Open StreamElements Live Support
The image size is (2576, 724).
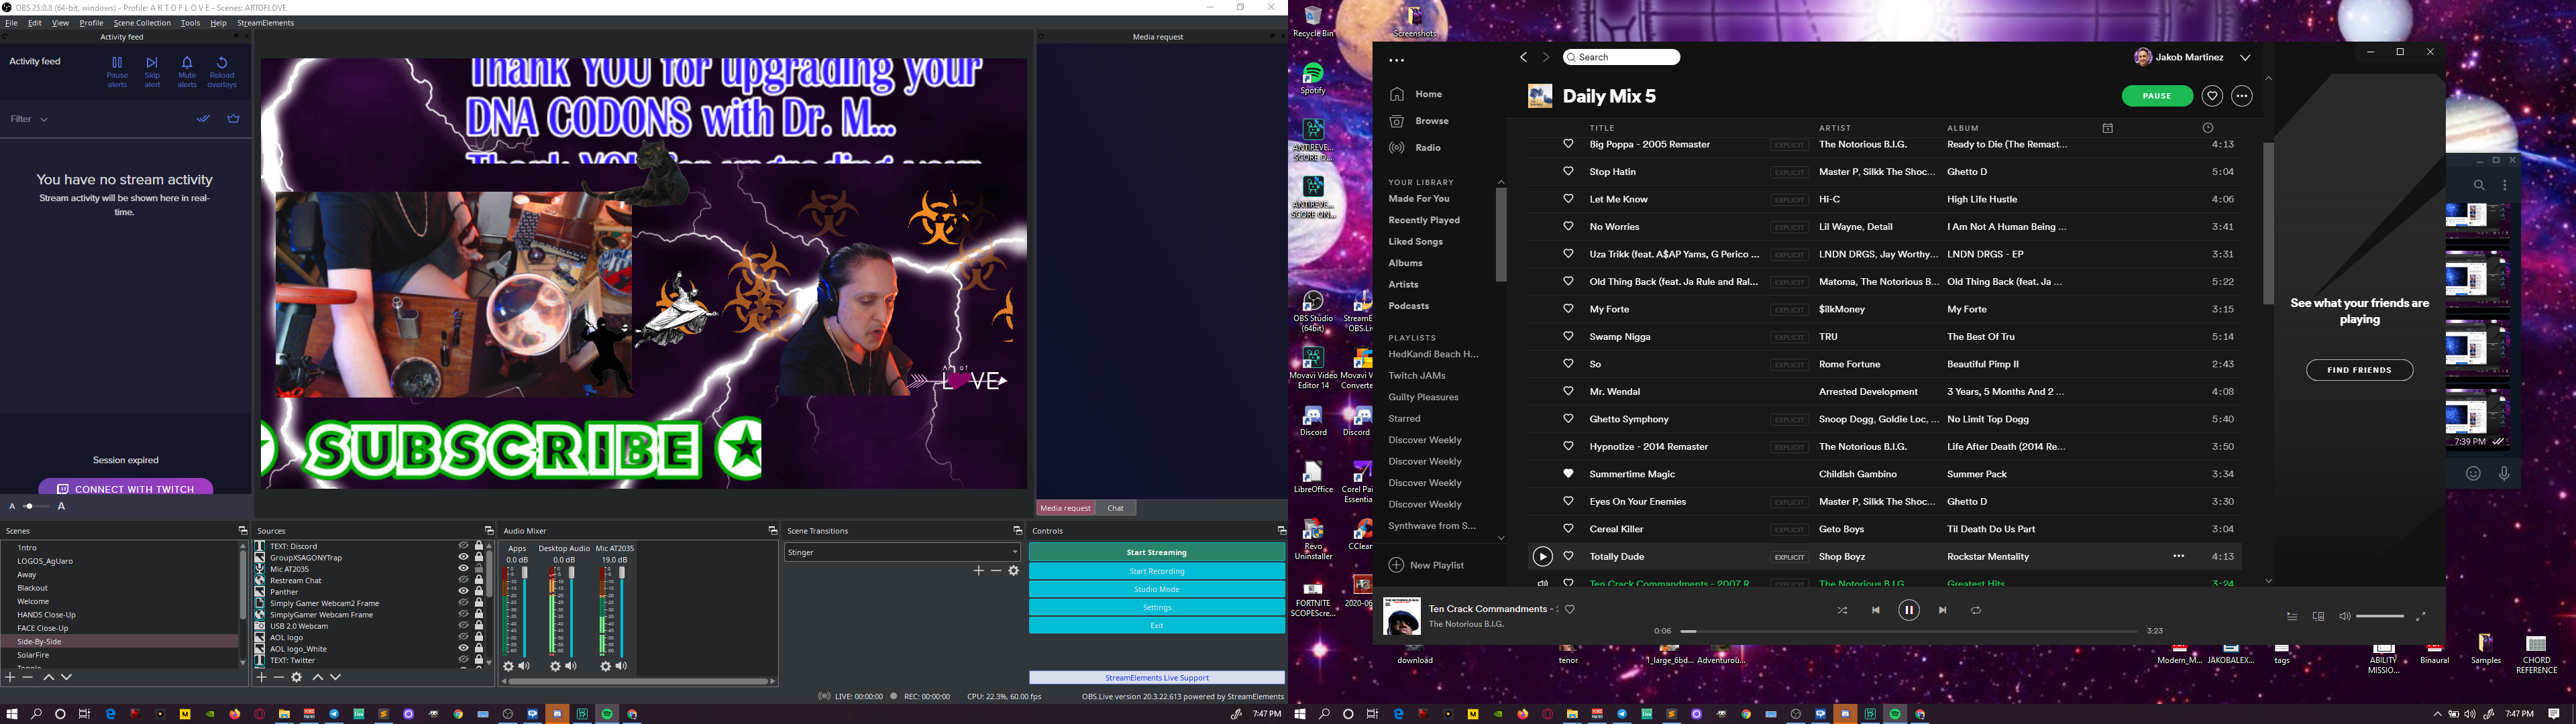[x=1157, y=678]
